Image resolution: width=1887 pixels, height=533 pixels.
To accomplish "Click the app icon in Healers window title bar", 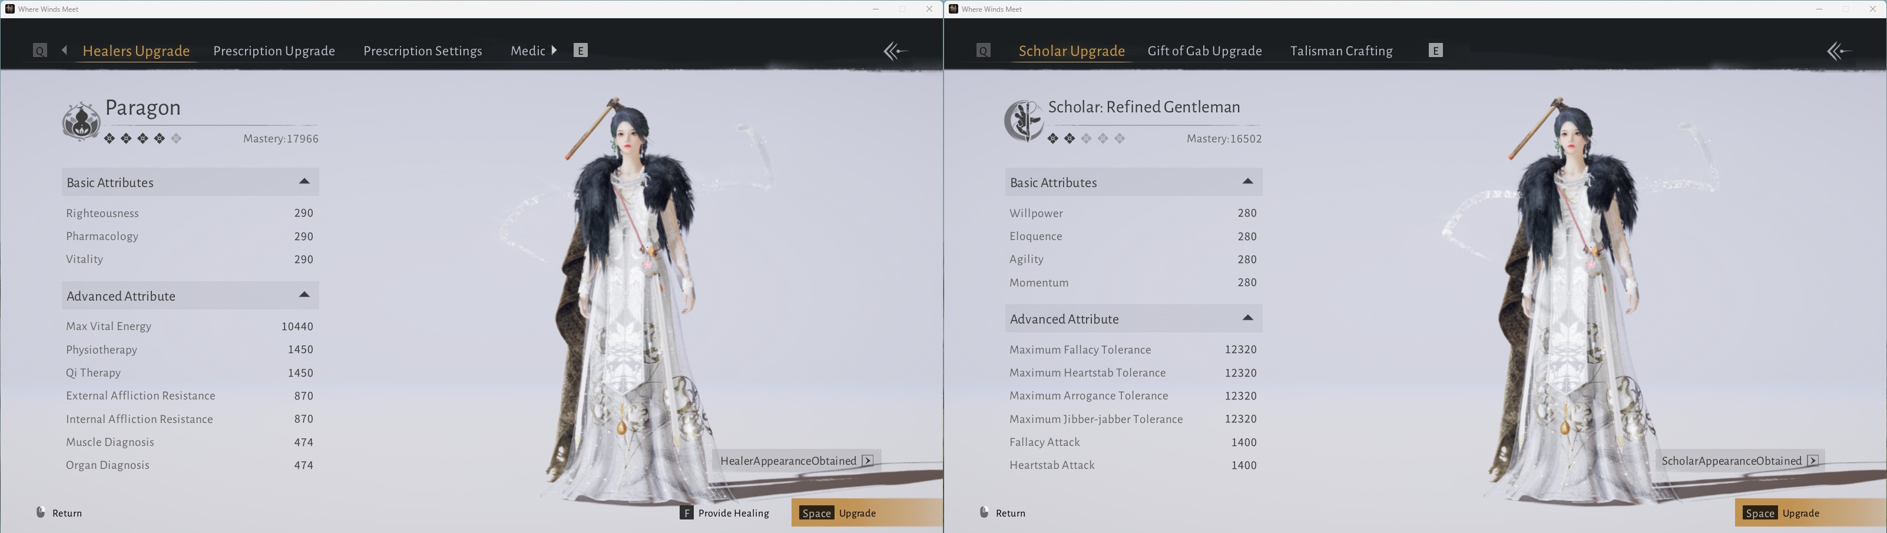I will tap(9, 9).
